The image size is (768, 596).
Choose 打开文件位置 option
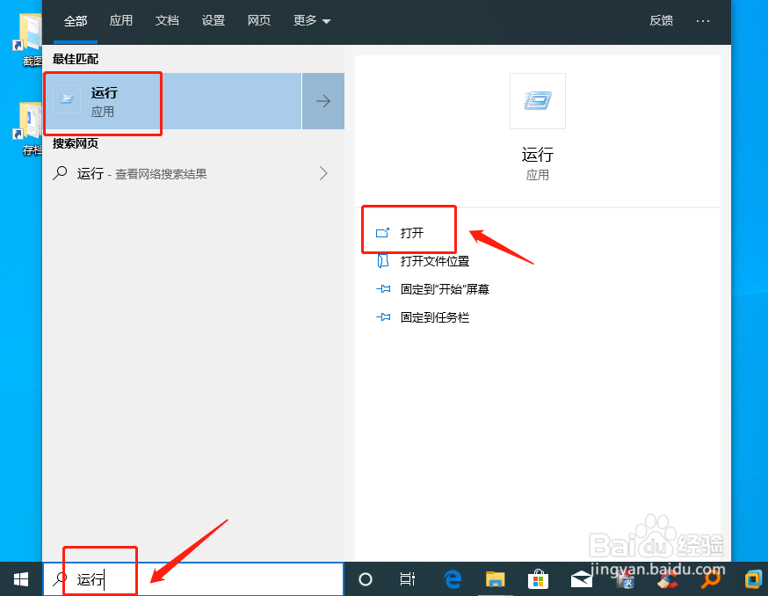click(x=423, y=261)
